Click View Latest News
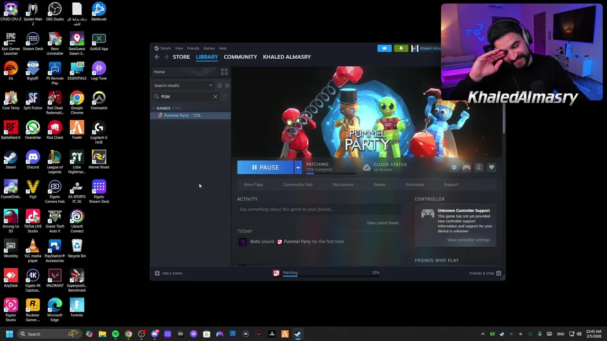Screen dimensions: 607x341 click(383, 223)
